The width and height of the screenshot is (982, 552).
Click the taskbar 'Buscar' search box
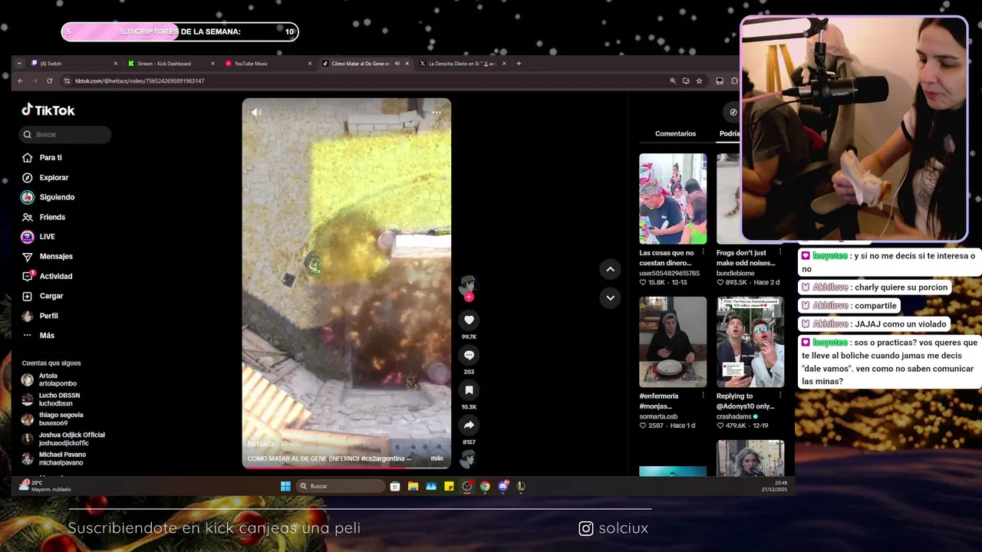[x=341, y=486]
